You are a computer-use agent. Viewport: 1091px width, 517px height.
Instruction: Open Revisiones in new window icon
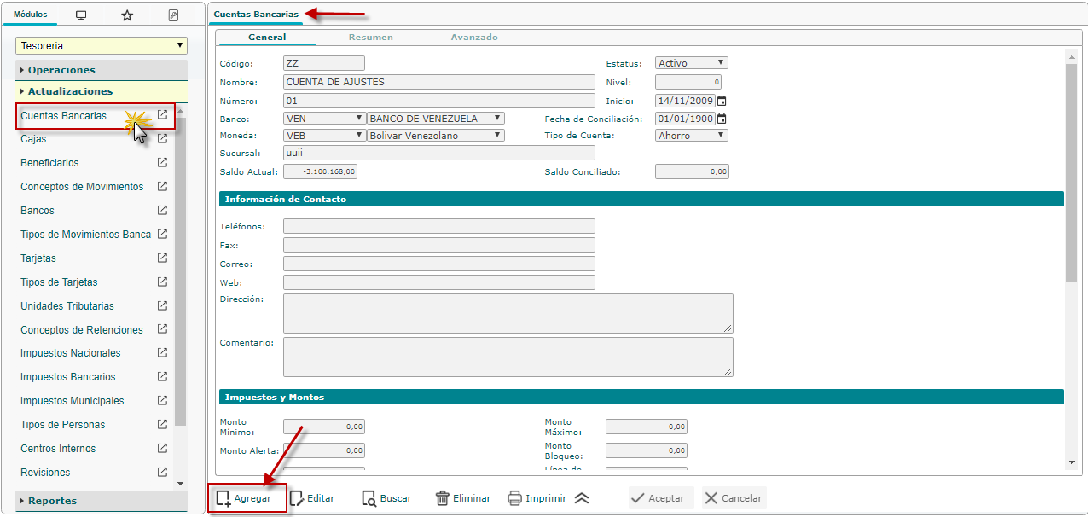[162, 473]
